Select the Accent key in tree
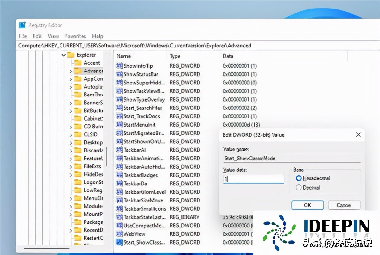 (x=92, y=63)
